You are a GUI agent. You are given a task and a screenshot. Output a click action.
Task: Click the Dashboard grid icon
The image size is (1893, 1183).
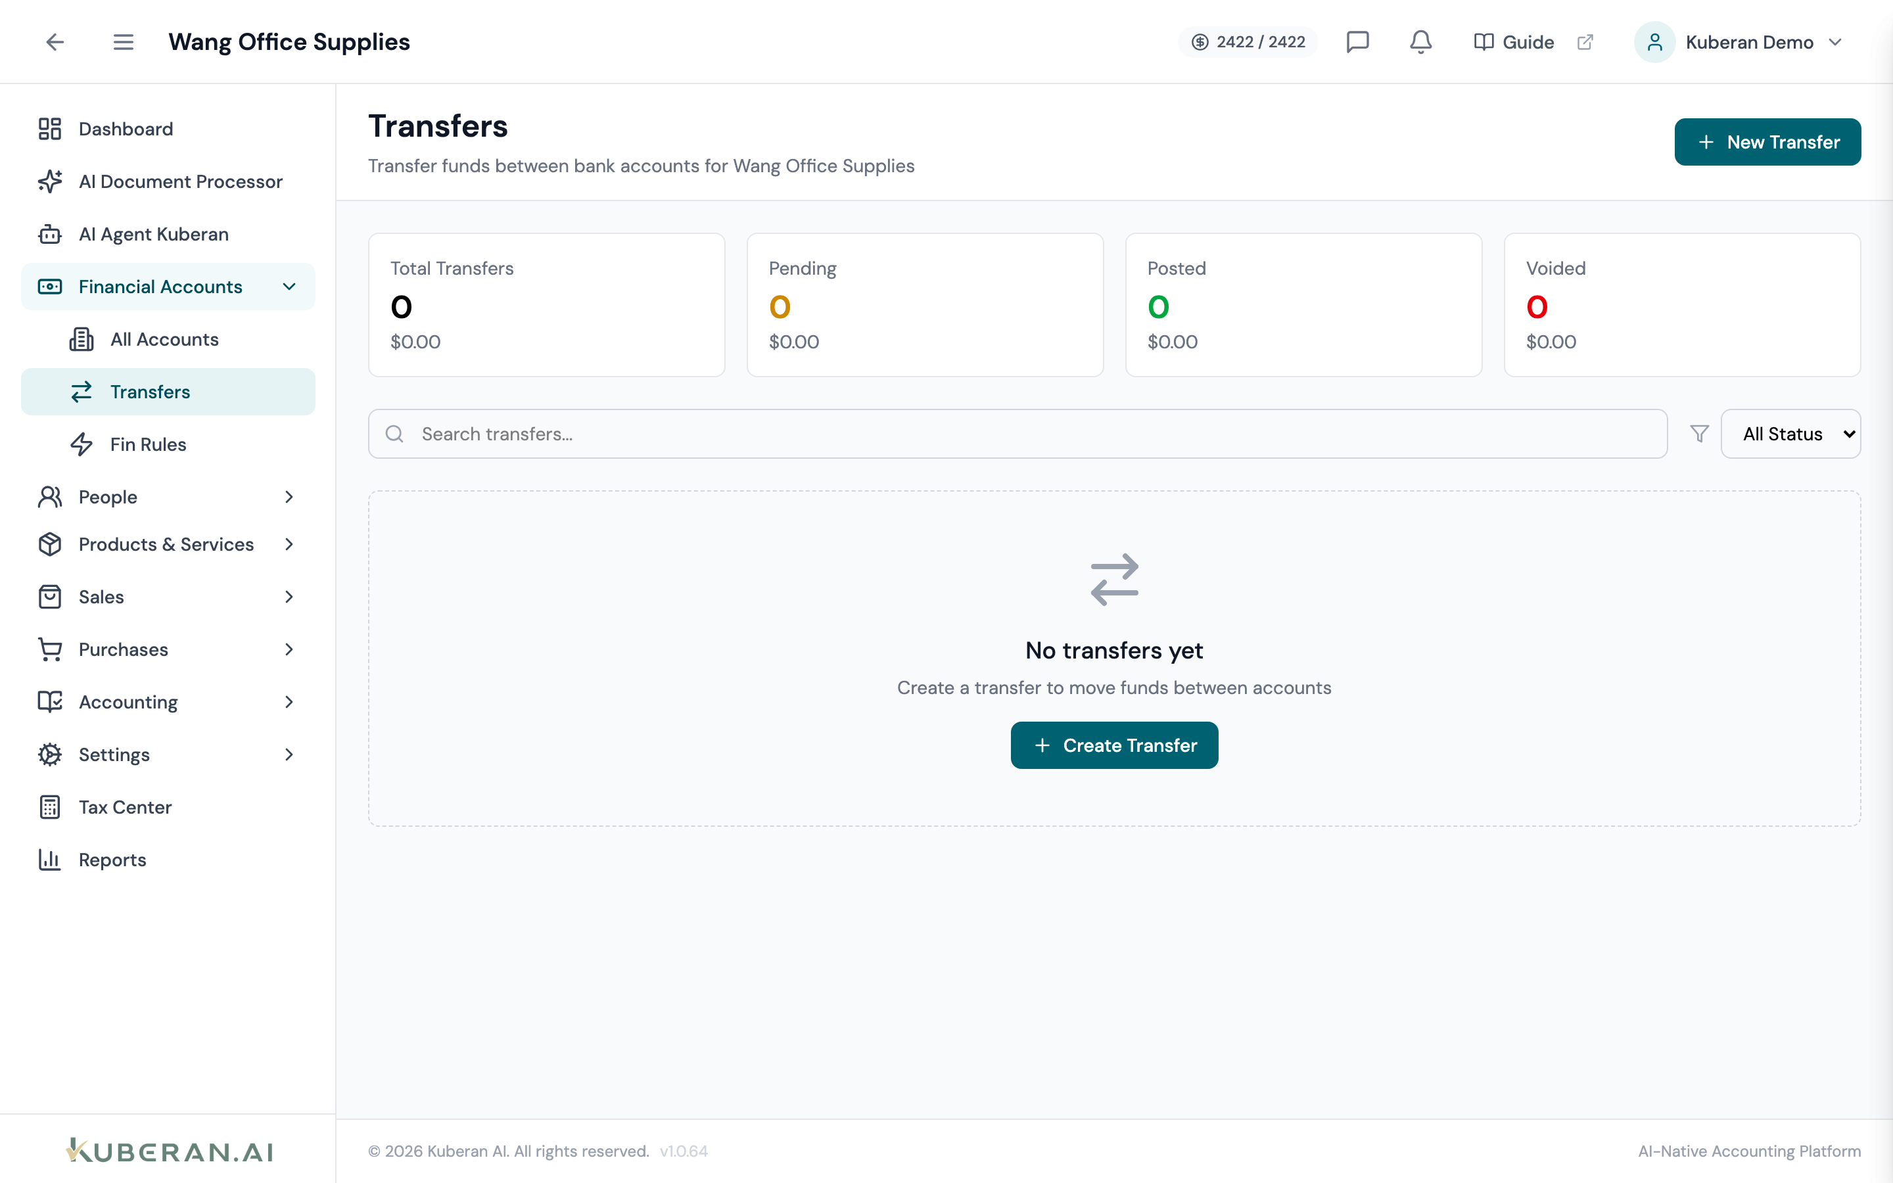[50, 129]
